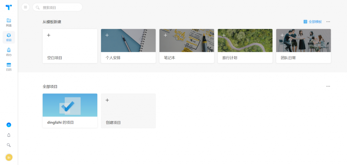The height and width of the screenshot is (165, 347).
Task: Expand more options beside 全部模板
Action: 328,22
